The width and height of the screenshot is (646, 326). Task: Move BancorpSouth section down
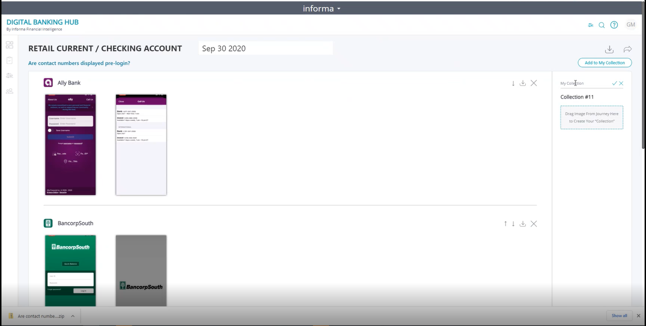pos(513,224)
